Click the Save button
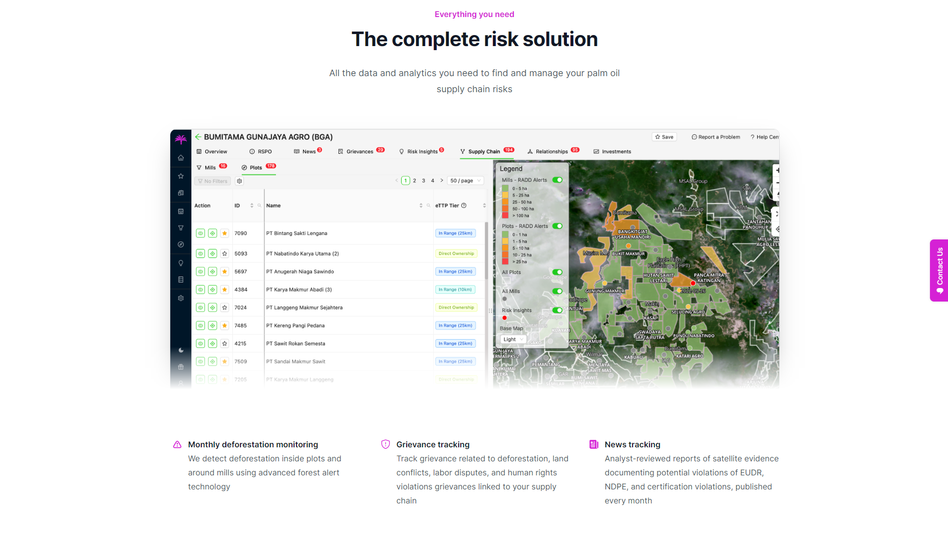The image size is (948, 540). (664, 137)
